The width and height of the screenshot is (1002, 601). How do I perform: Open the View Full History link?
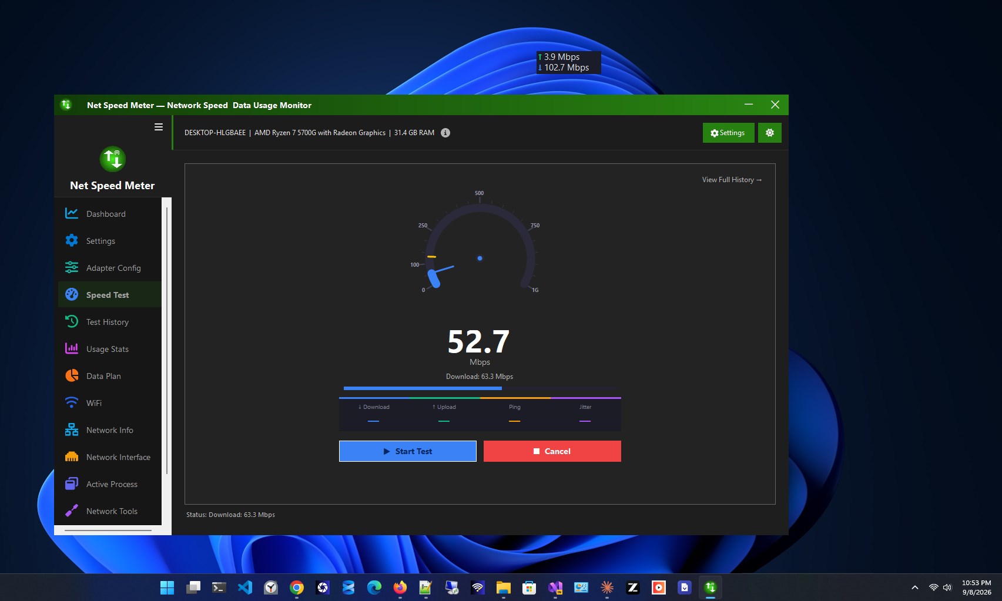(x=732, y=180)
